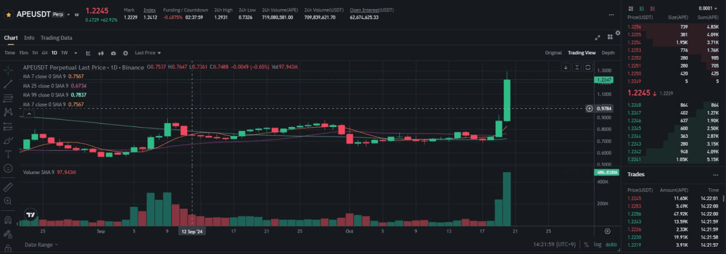726x254 pixels.
Task: Open the three-dots more options menu
Action: 611,14
